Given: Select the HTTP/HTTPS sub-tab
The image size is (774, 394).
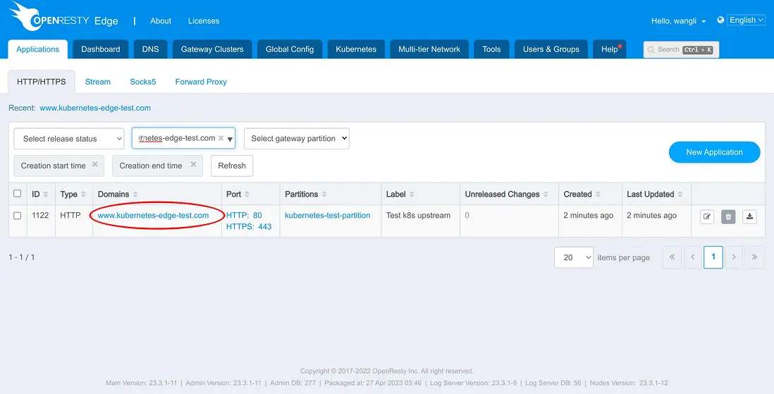Looking at the screenshot, I should coord(42,82).
